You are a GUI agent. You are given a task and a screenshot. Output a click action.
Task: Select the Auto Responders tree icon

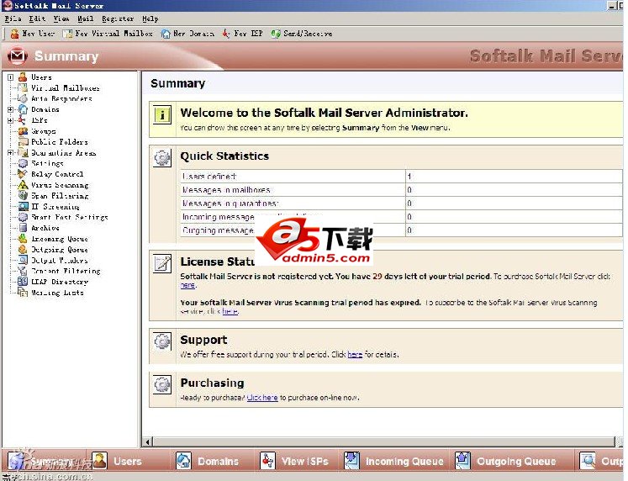(x=23, y=98)
